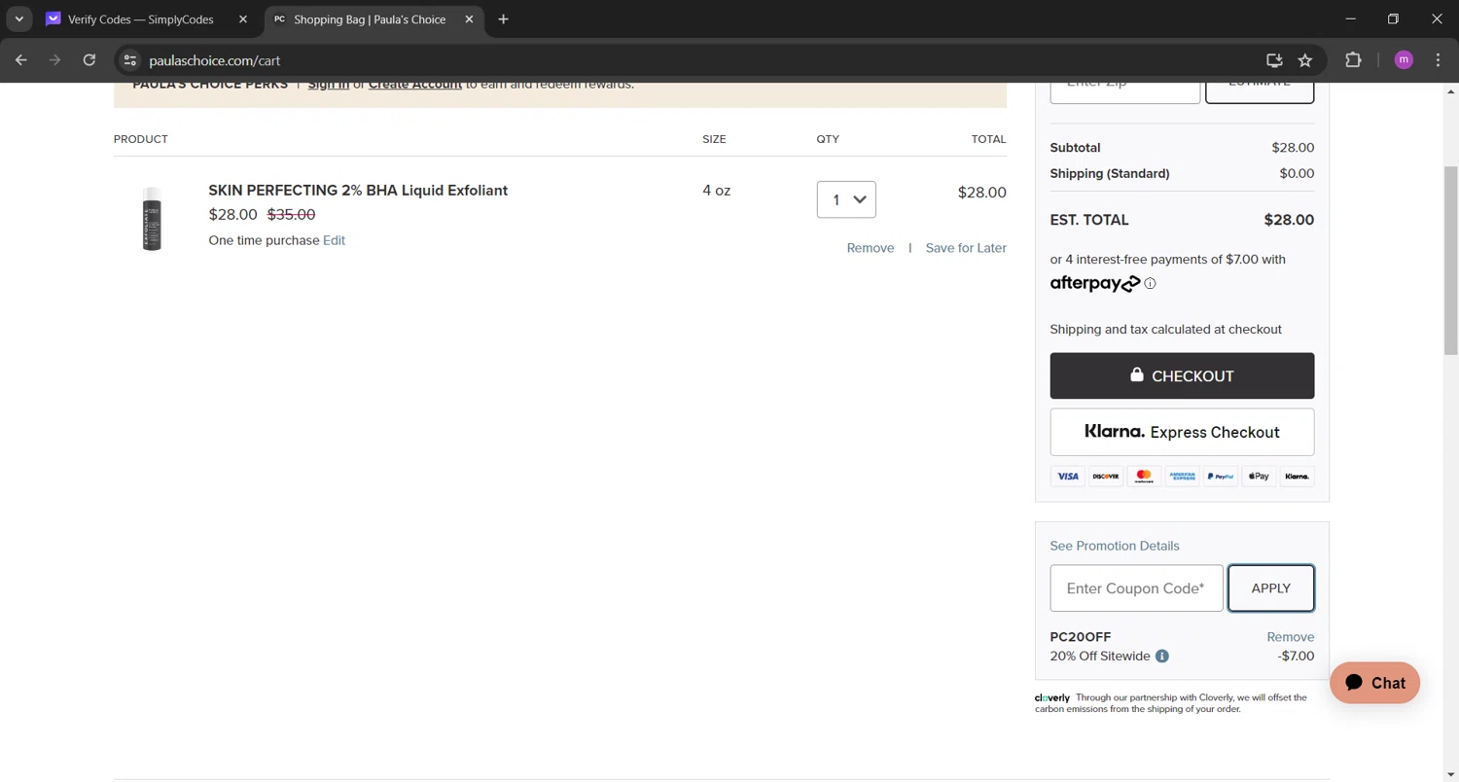Screen dimensions: 1459x782
Task: Open the browser extensions puzzle icon
Action: [1353, 60]
